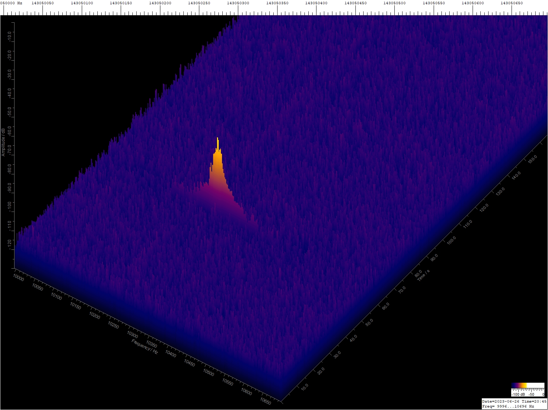Click the 10300 frequency axis label
548x410 pixels.
(x=132, y=334)
